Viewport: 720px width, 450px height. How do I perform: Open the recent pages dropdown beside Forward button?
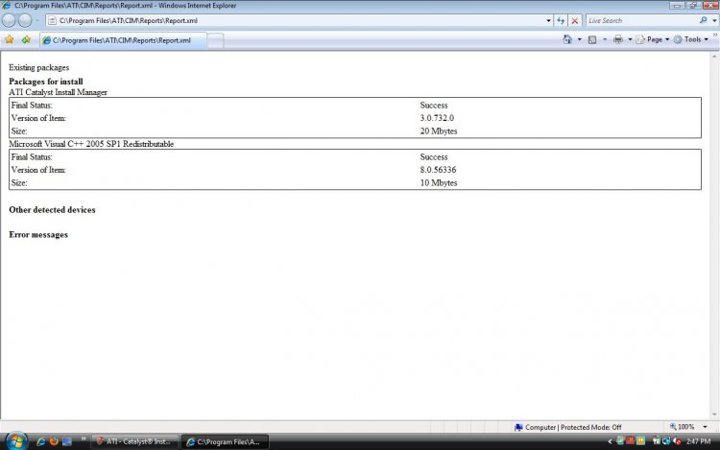37,21
